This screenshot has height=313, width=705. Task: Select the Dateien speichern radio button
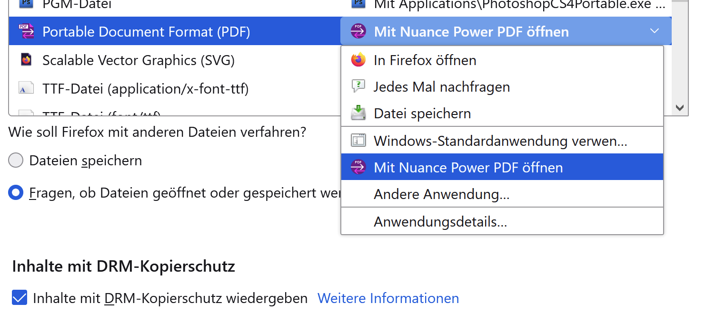[16, 161]
